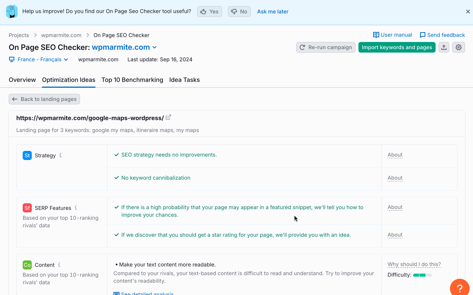Screen dimensions: 473x295
Task: Click 'Last update: Sep 16, 2024' text
Action: [x=160, y=59]
